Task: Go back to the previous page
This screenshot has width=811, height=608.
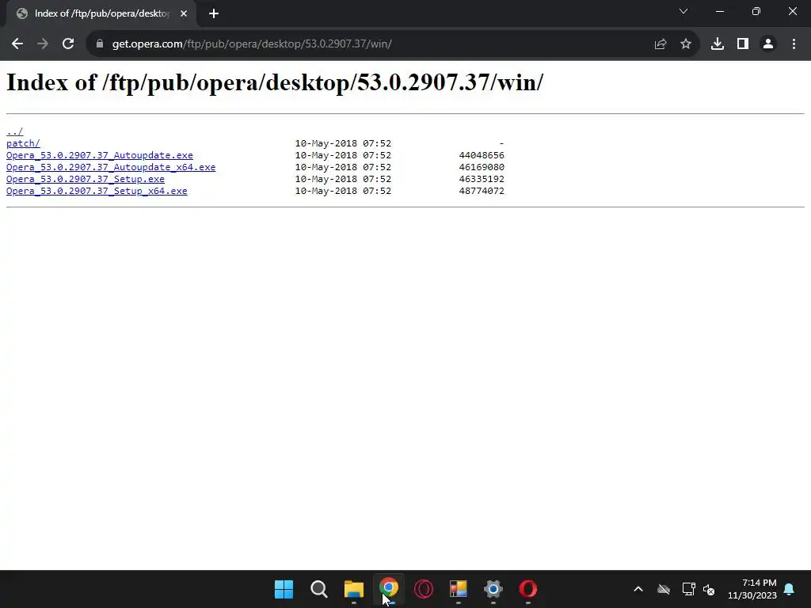Action: 17,44
